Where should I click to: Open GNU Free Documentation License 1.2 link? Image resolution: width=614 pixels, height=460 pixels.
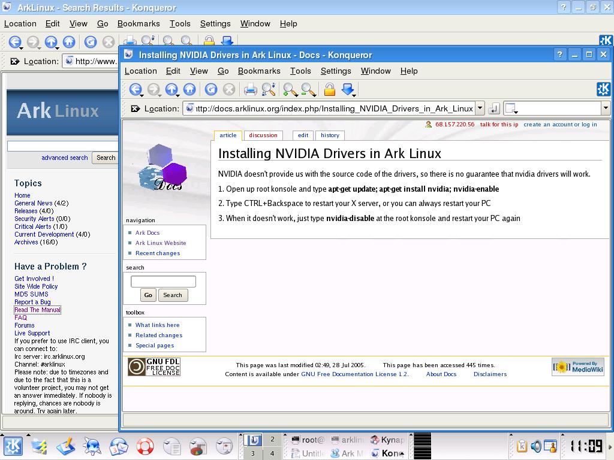(354, 374)
